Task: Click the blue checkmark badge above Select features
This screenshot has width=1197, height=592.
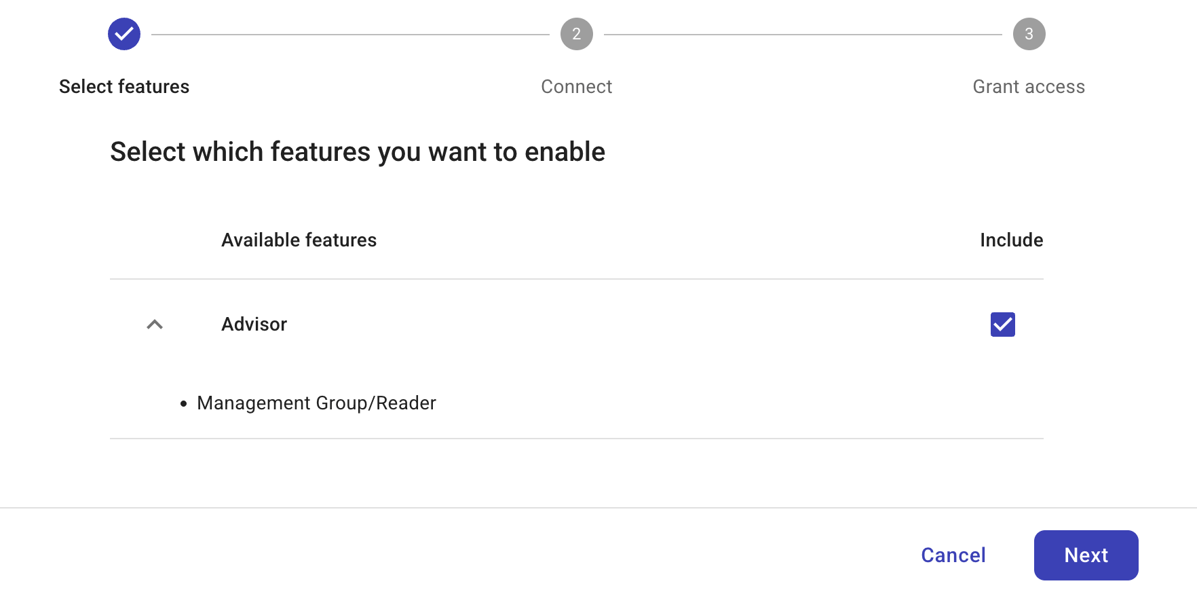Action: pyautogui.click(x=123, y=33)
